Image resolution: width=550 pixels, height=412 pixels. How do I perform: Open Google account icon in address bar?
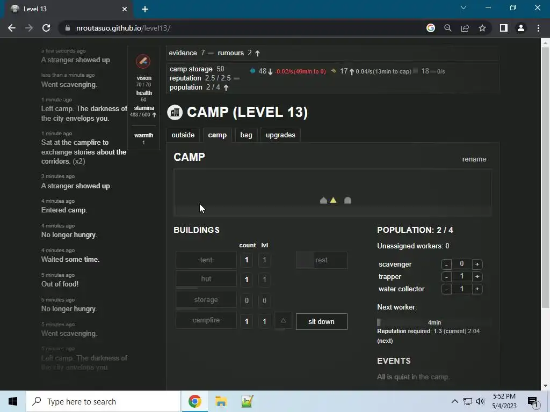(x=431, y=28)
